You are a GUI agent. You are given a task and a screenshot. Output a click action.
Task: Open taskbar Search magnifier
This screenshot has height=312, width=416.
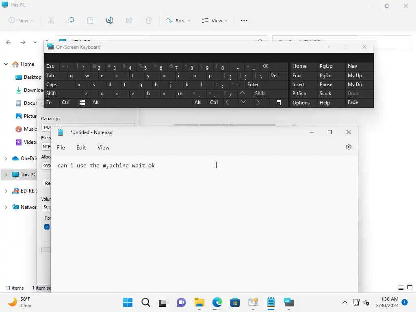point(146,302)
